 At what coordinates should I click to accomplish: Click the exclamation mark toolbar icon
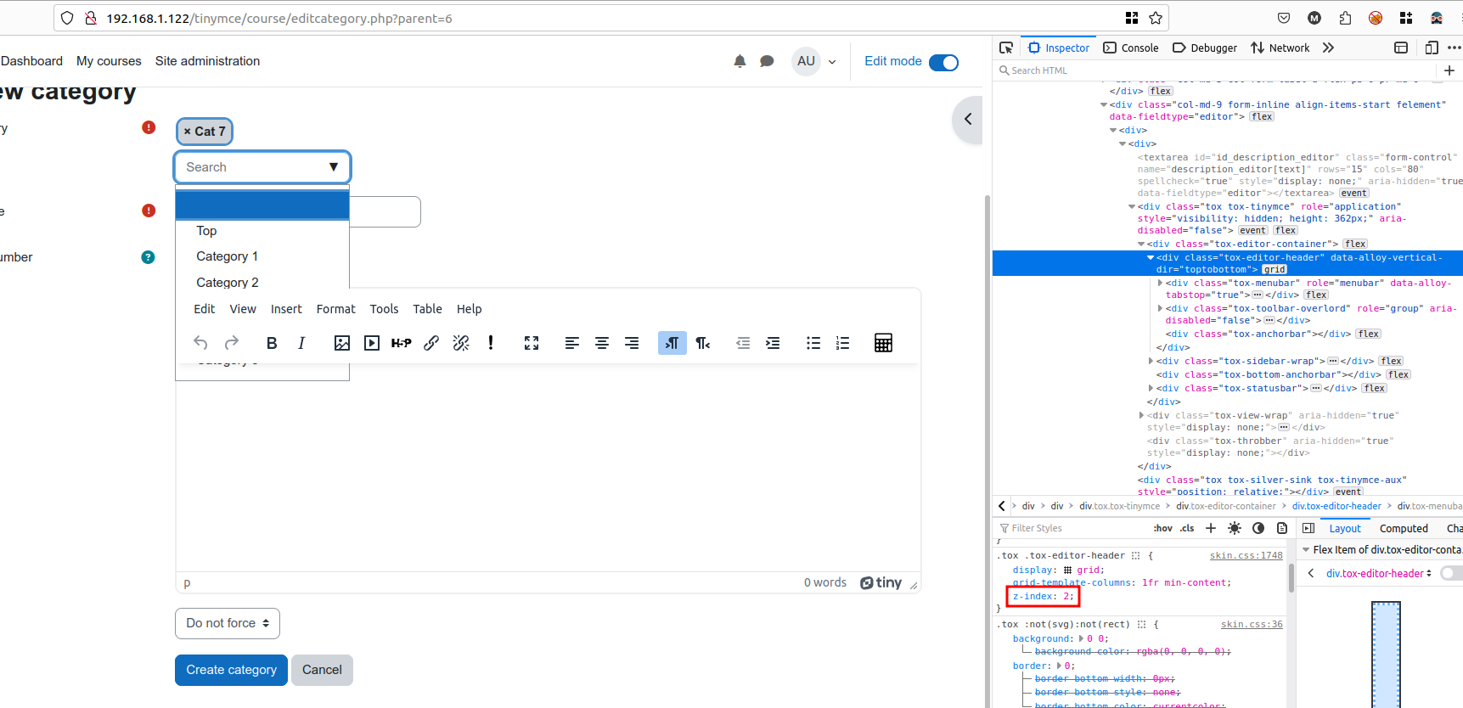[x=491, y=343]
